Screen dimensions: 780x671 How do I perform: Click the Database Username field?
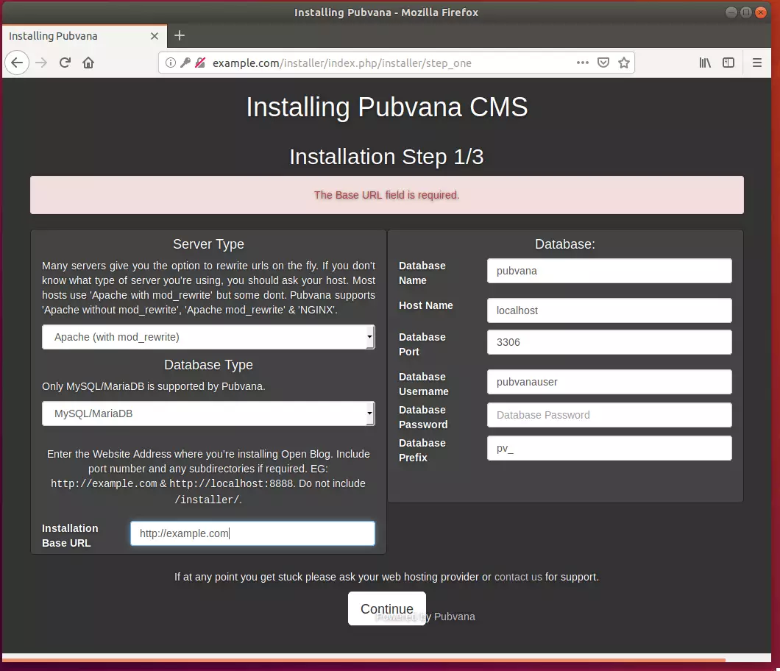tap(609, 382)
